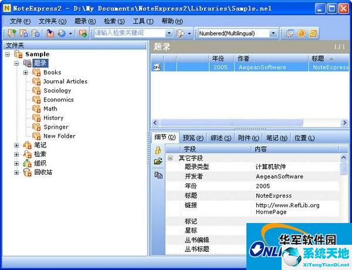Image resolution: width=352 pixels, height=270 pixels.
Task: Sort the list by 年份 column
Action: click(221, 59)
